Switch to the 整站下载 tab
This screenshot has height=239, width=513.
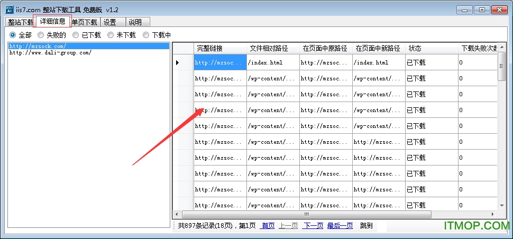(20, 22)
